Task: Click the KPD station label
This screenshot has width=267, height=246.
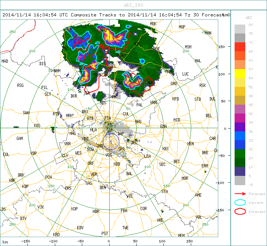Action: [176, 99]
